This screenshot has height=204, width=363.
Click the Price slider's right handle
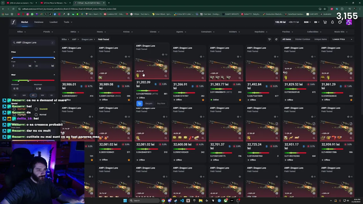coord(54,58)
